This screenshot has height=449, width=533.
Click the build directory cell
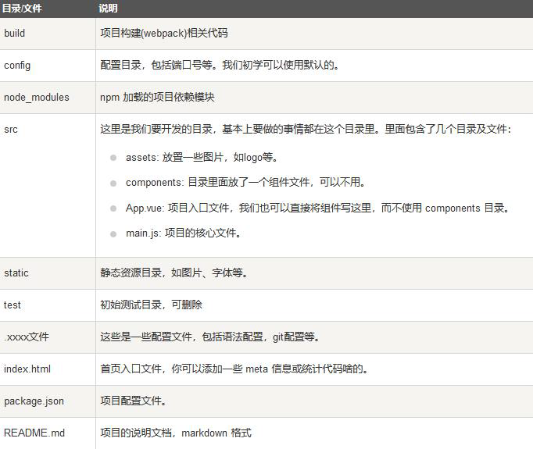(x=15, y=34)
